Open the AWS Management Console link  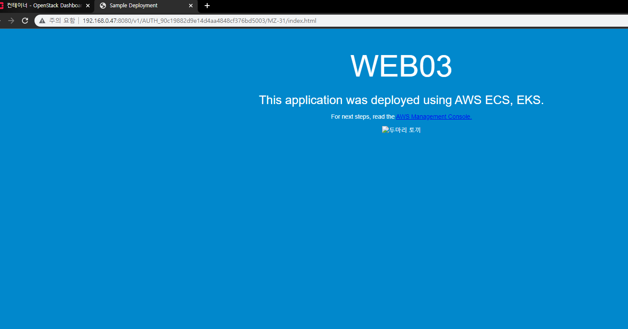coord(434,117)
